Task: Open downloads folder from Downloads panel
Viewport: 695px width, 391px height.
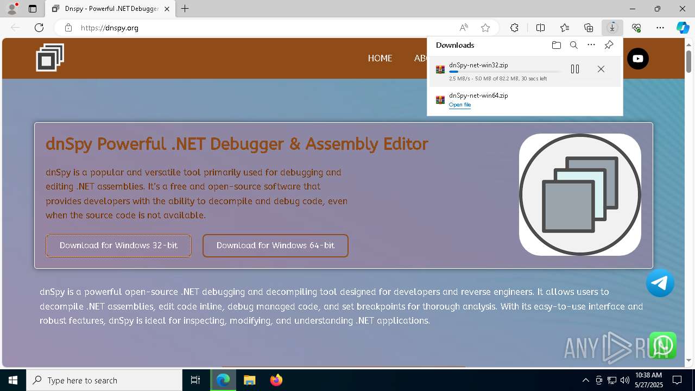Action: click(x=557, y=45)
